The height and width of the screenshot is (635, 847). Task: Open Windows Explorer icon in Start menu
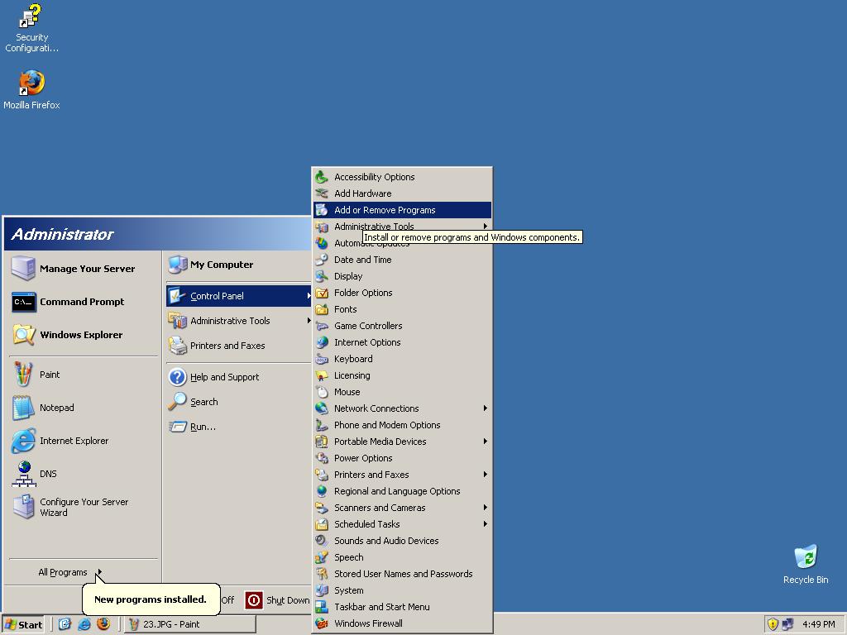[24, 335]
